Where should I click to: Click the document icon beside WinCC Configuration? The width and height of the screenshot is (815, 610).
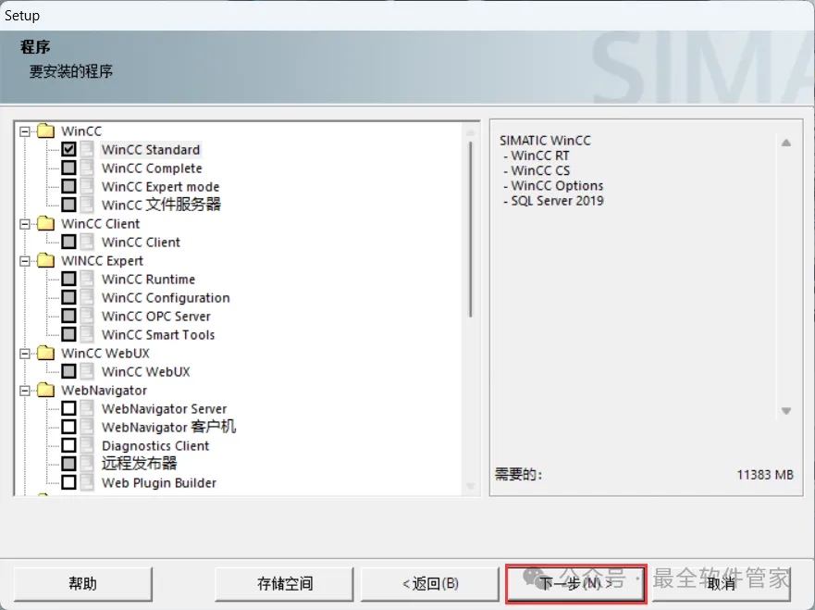87,297
